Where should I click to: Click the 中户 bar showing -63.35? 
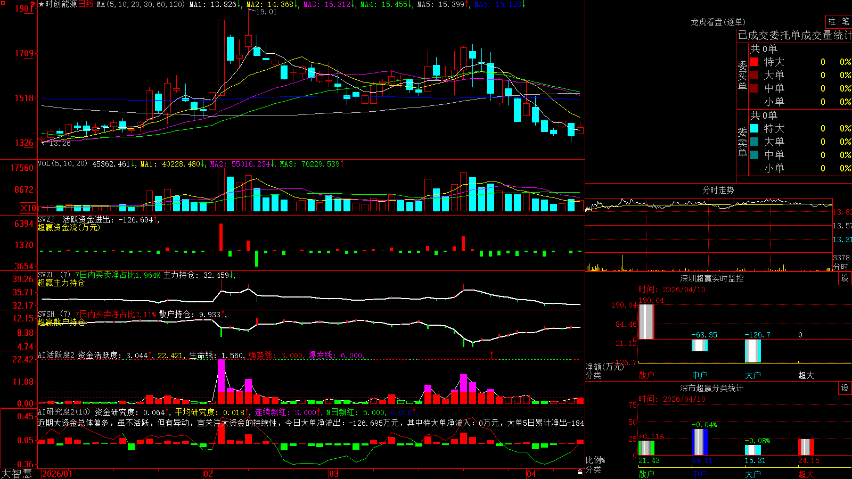(x=700, y=345)
